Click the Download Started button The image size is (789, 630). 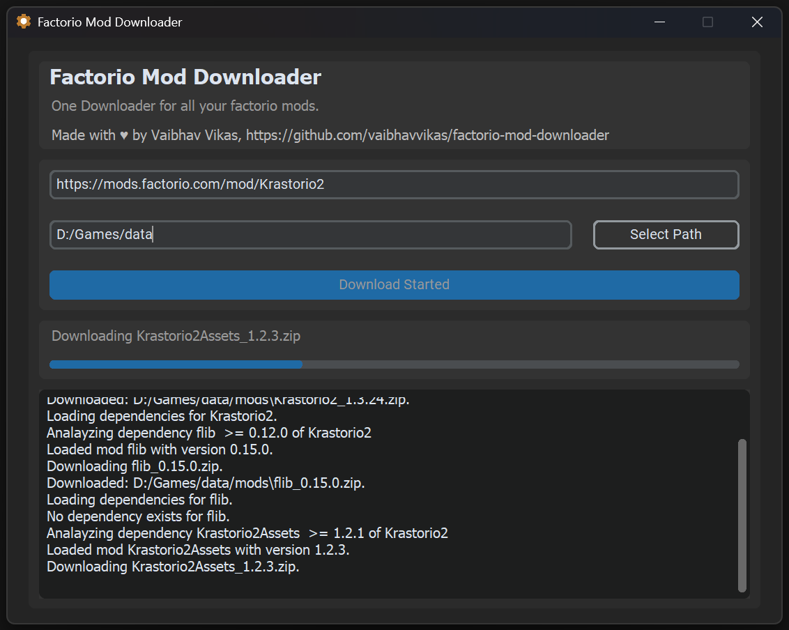click(394, 285)
